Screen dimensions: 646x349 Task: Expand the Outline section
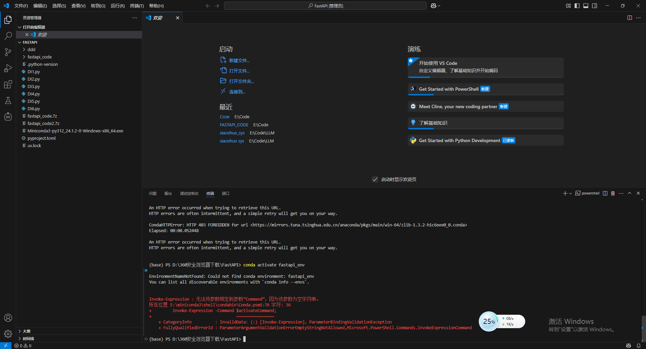click(79, 331)
